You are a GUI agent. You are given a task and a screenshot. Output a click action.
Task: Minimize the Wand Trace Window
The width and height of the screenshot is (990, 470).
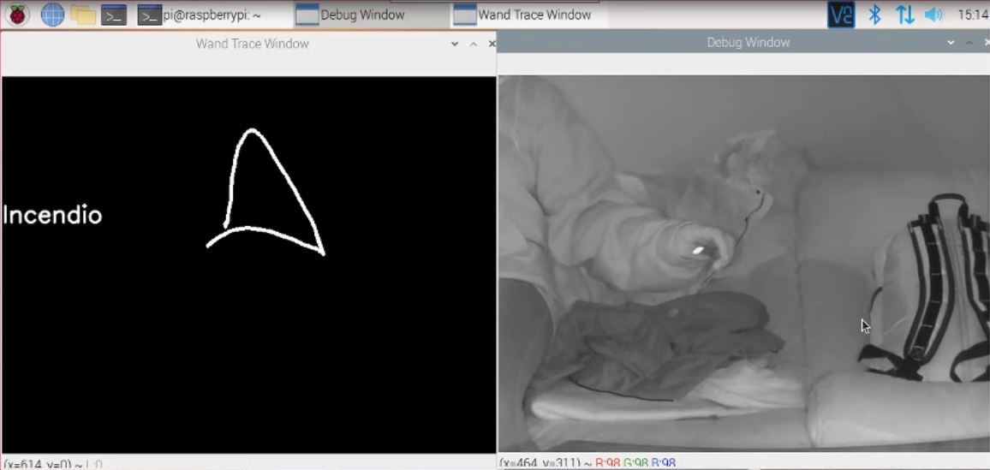coord(455,44)
